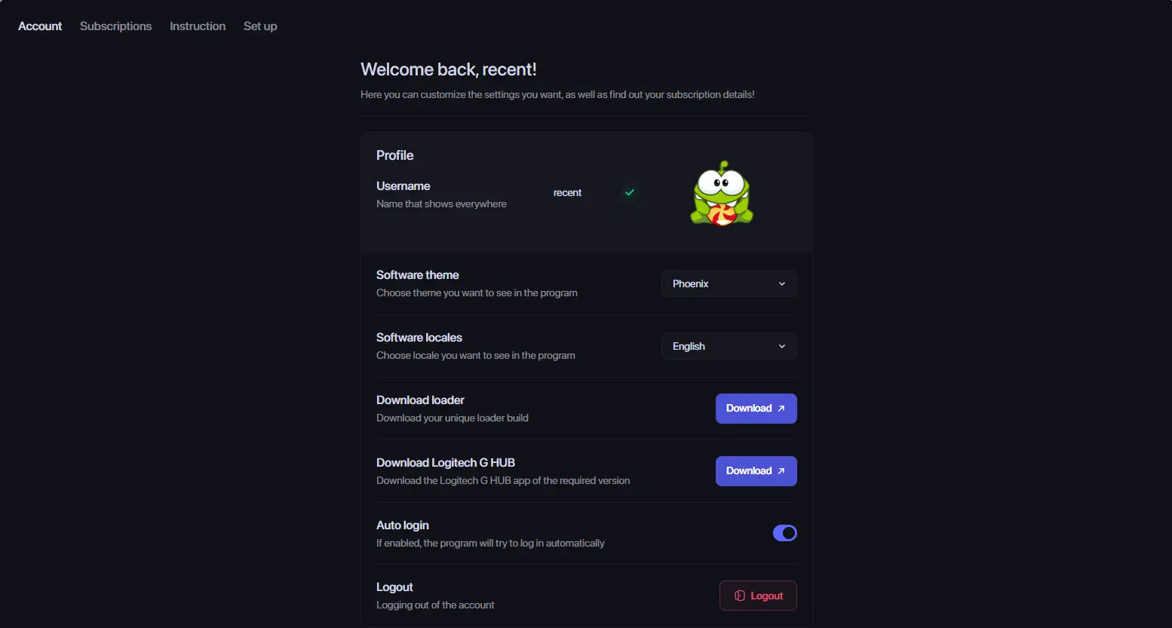
Task: Log out of the account
Action: 758,596
